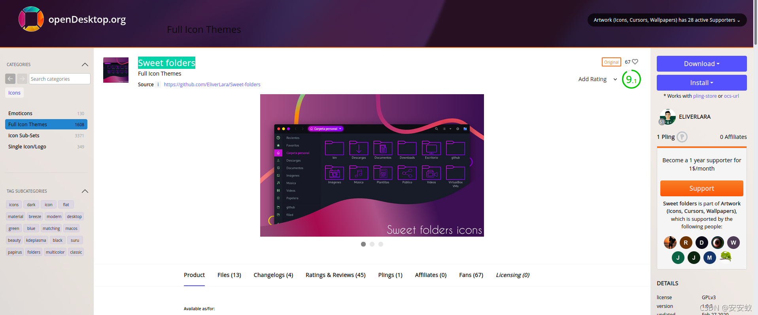
Task: Open the Licensing (0) tab
Action: 512,275
